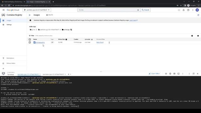Screen dimensions: 201x113
Task: Close the first Cloud Shell terminal tab
Action: pyautogui.click(x=40, y=74)
